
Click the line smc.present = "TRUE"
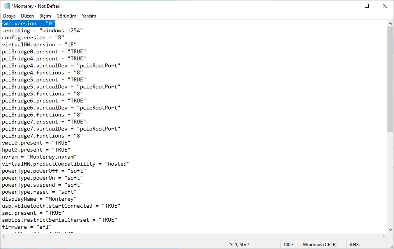tap(33, 213)
